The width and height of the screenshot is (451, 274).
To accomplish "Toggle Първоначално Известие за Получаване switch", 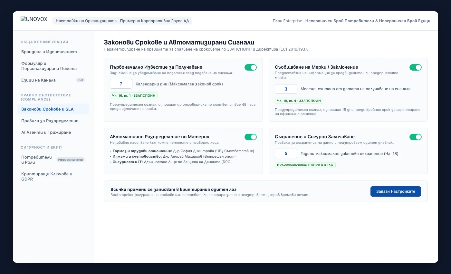I will tap(251, 67).
